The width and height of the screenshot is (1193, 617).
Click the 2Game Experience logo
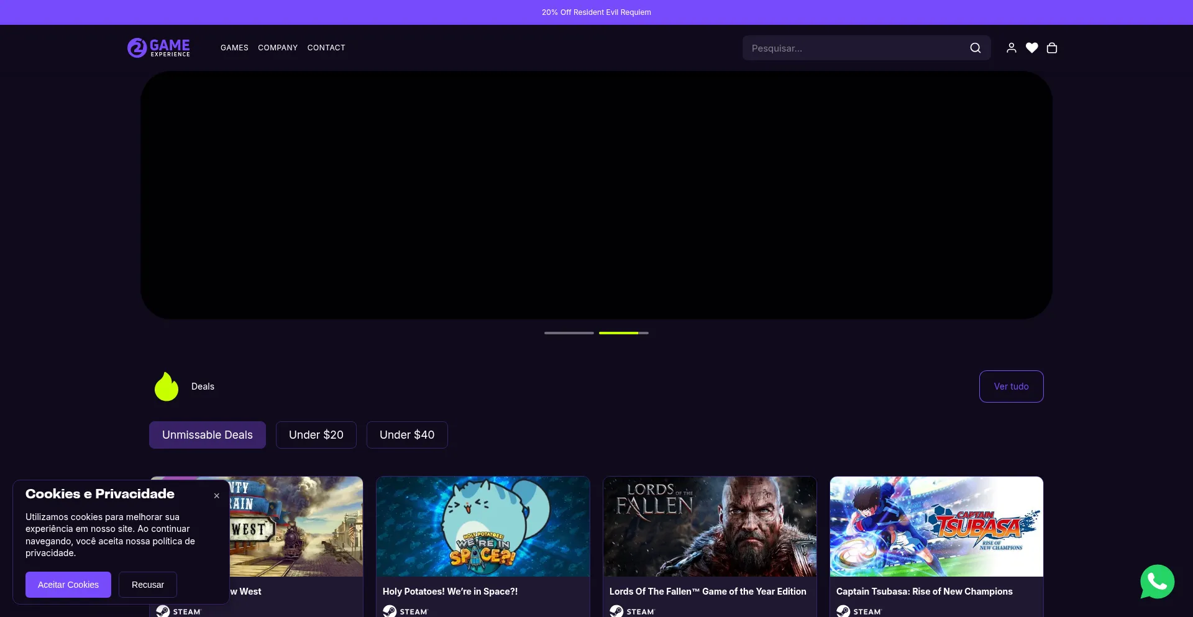pyautogui.click(x=158, y=48)
